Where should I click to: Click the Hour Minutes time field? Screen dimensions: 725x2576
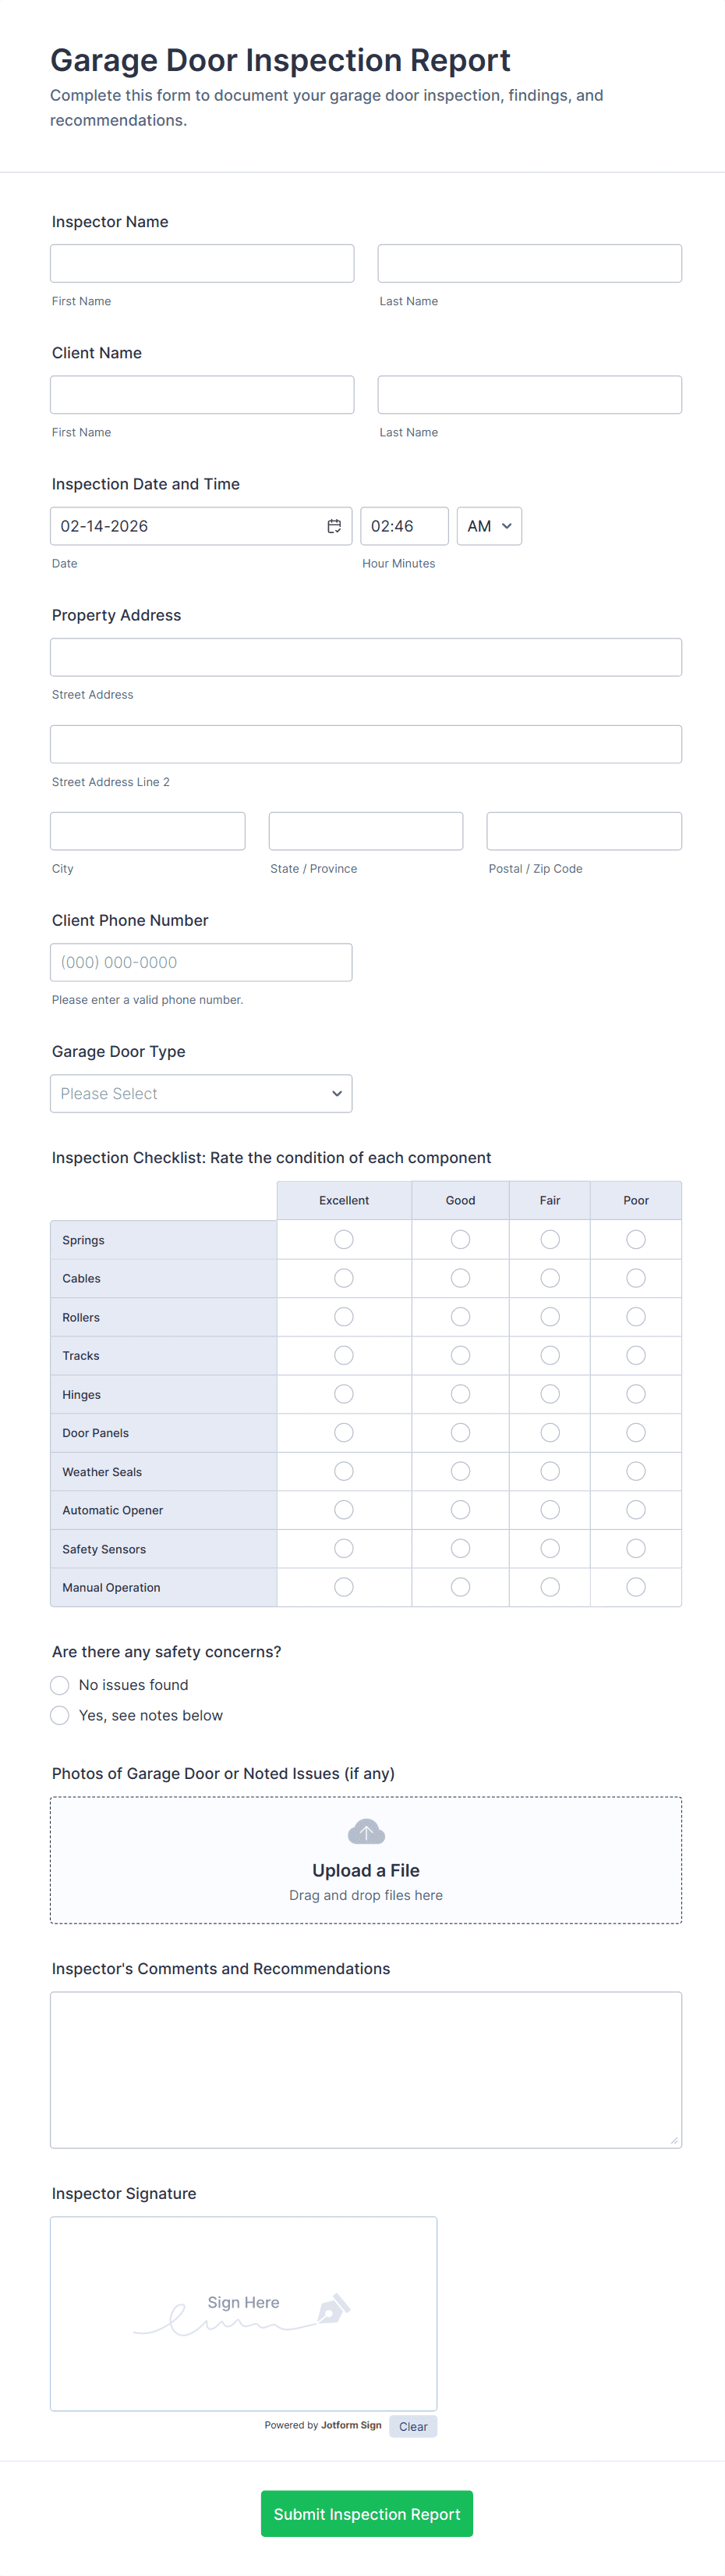click(x=404, y=526)
